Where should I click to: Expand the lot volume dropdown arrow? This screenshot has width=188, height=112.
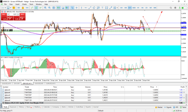pos(18,14)
